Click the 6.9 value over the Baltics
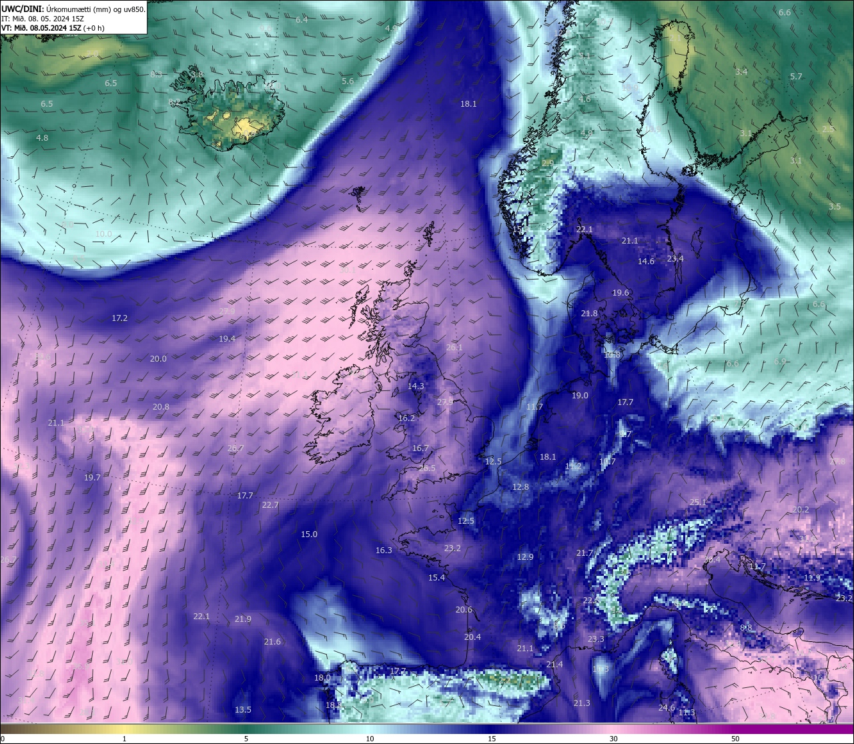 (x=780, y=362)
